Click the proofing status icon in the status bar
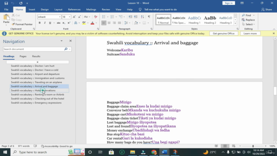This screenshot has height=156, width=277. pyautogui.click(x=35, y=146)
